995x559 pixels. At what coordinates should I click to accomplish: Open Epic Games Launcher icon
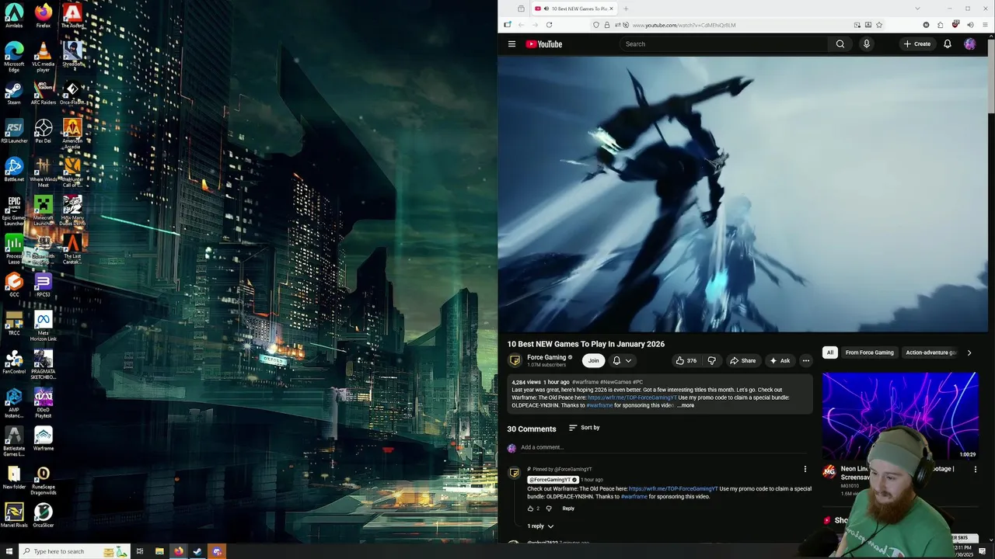[x=14, y=210]
